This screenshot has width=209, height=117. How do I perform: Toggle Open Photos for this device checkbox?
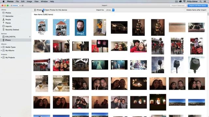click(x=43, y=10)
